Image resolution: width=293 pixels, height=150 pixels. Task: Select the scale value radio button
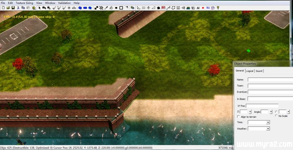[x=276, y=112]
